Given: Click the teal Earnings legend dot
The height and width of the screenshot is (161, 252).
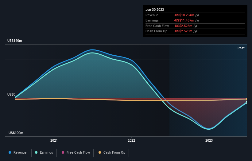Looking at the screenshot, I should 36,152.
